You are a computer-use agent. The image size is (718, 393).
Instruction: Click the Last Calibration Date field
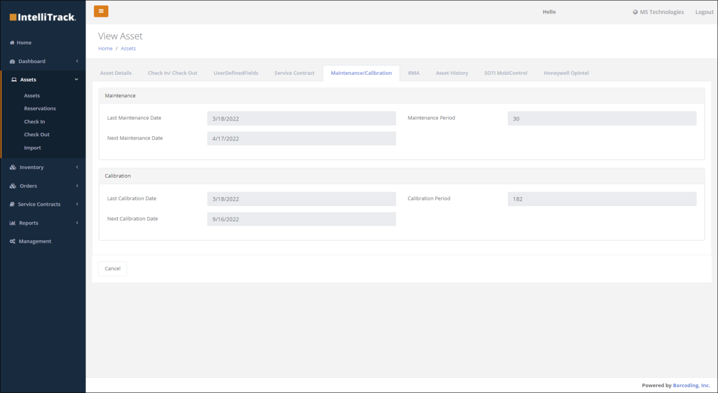[x=301, y=199]
